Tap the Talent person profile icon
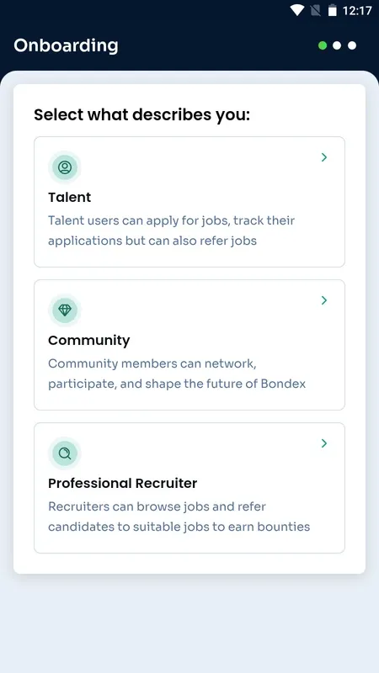This screenshot has height=673, width=379. [x=65, y=167]
